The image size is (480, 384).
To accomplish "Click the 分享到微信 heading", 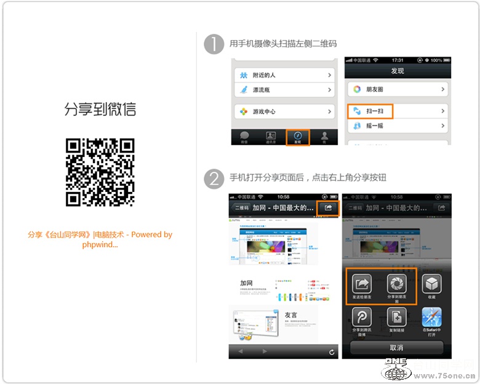I will click(x=100, y=109).
